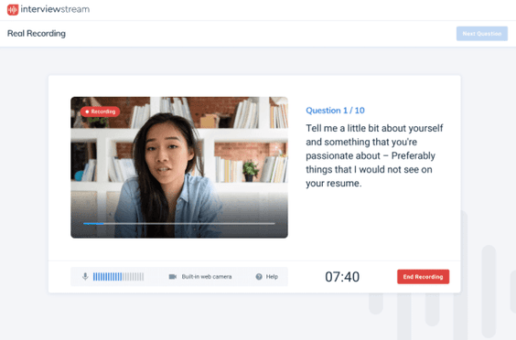The height and width of the screenshot is (340, 516).
Task: Click the 07:40 countdown timer
Action: click(x=342, y=277)
